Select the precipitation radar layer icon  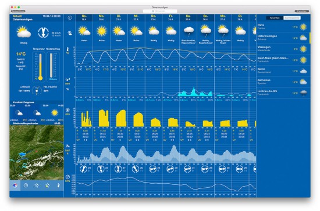(x=15, y=185)
